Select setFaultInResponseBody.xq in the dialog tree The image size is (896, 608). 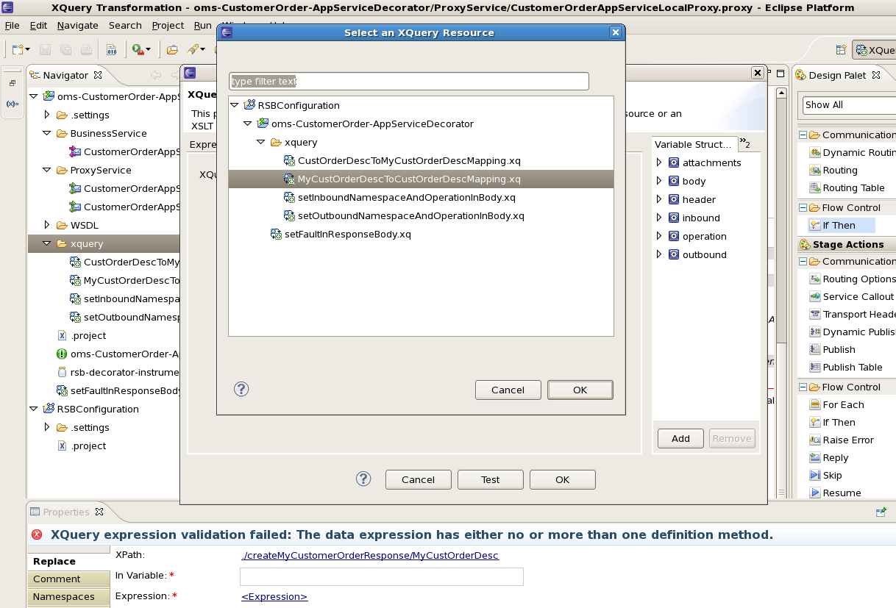coord(347,234)
